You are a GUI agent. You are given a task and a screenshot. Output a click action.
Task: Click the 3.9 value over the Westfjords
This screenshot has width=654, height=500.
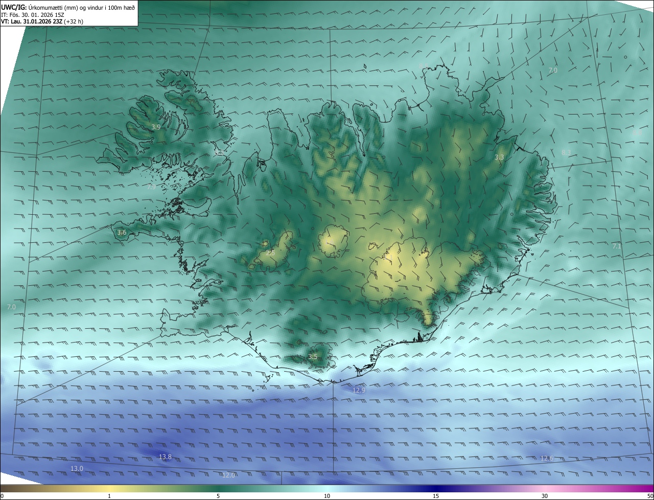pos(156,127)
